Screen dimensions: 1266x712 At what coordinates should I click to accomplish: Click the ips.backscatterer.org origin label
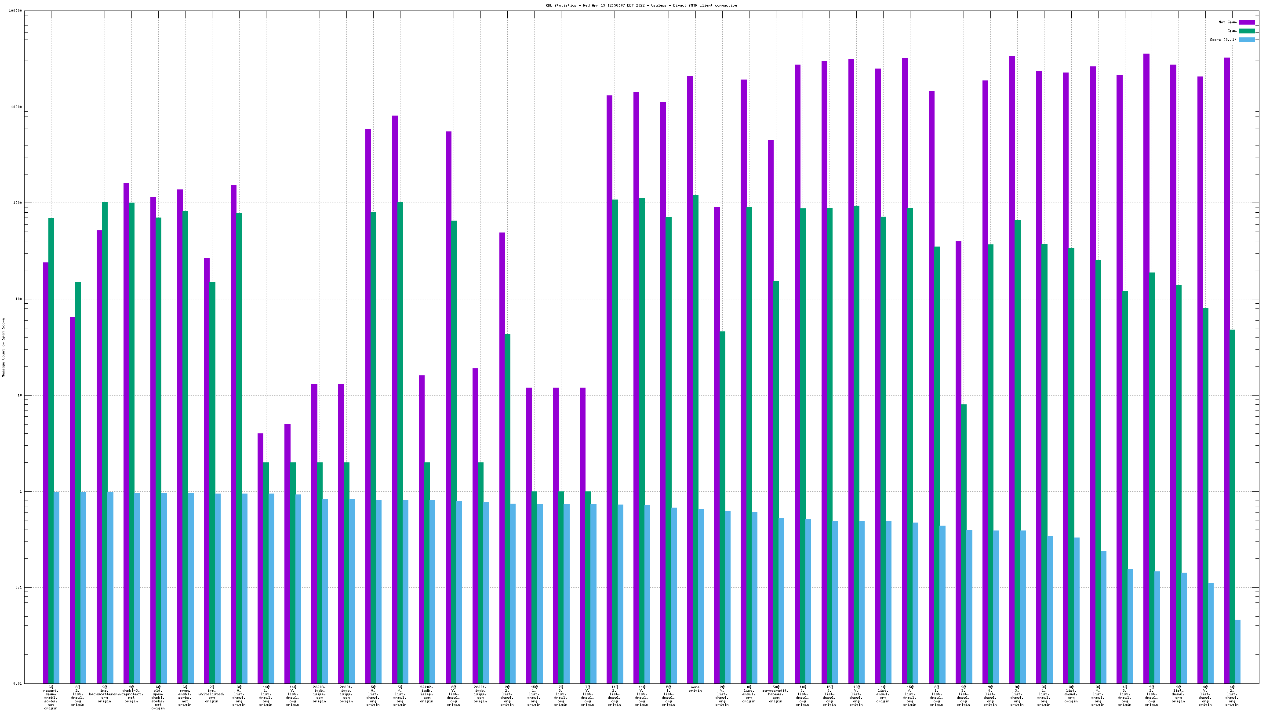point(105,694)
